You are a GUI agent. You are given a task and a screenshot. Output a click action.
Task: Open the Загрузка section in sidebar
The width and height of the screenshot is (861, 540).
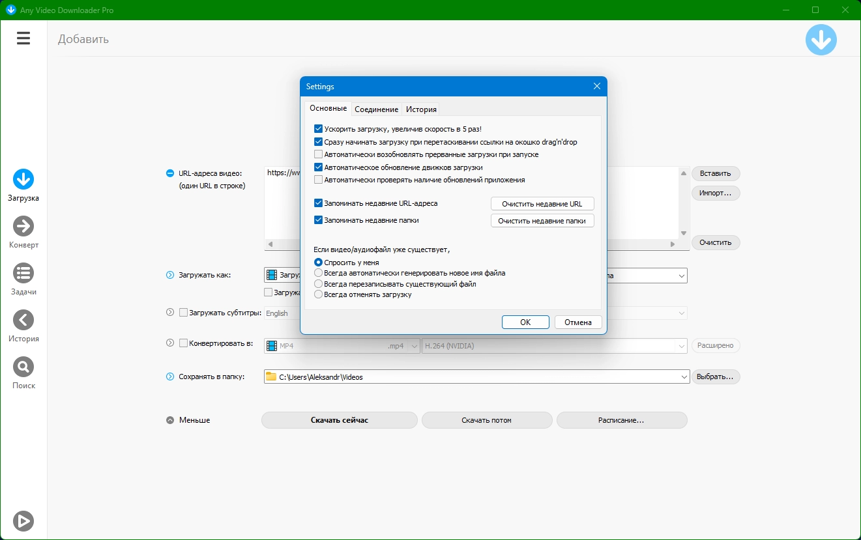(x=23, y=186)
